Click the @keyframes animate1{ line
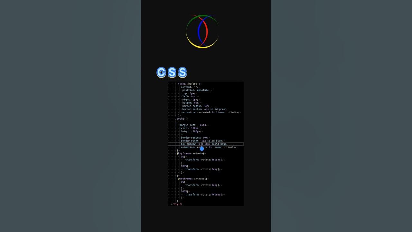Screen dimensions: 412x232 193,179
